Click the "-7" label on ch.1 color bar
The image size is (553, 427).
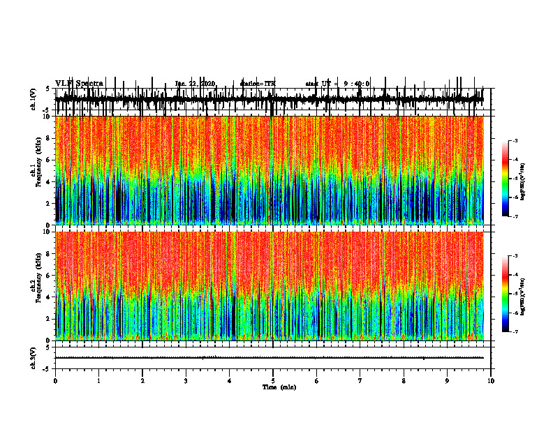[x=515, y=216]
